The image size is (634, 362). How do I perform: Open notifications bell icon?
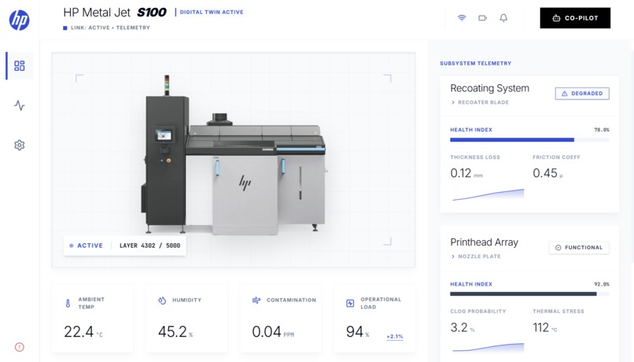pos(503,18)
